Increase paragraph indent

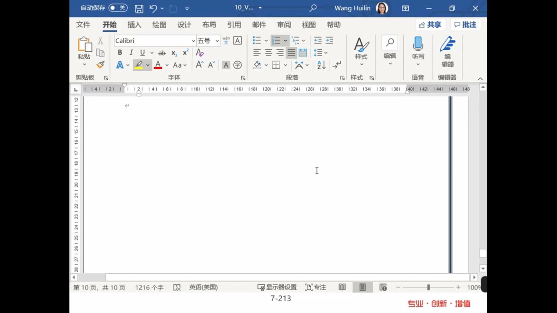329,41
